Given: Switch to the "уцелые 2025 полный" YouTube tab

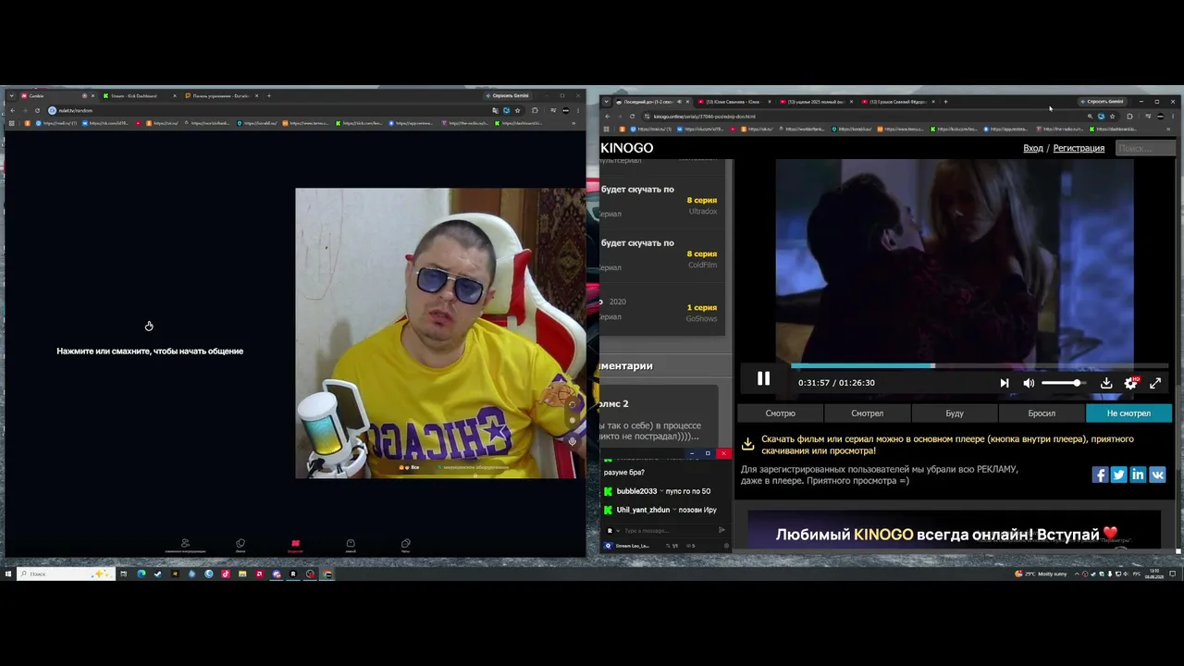Looking at the screenshot, I should (x=815, y=102).
